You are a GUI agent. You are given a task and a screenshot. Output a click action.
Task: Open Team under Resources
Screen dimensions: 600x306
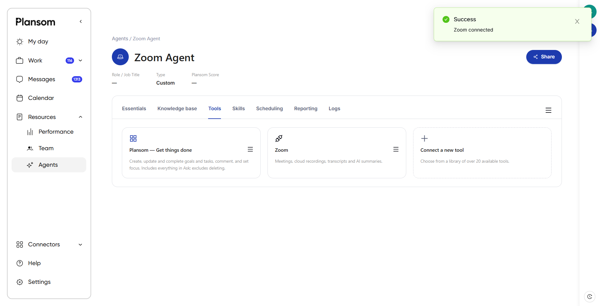pyautogui.click(x=49, y=148)
